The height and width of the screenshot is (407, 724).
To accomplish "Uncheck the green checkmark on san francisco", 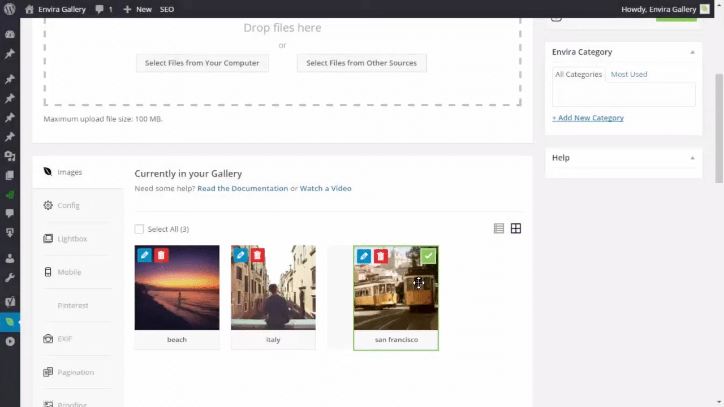I will point(428,257).
